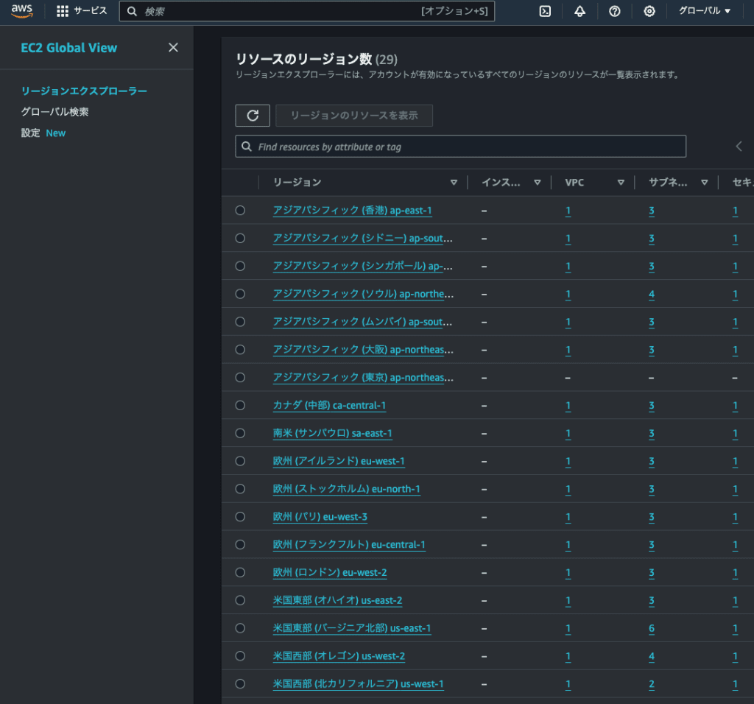The width and height of the screenshot is (754, 704).
Task: Sort by the サブネ... column arrow
Action: point(705,182)
